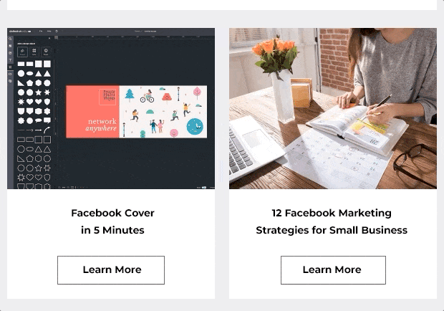Select the curved arc line shape

[47, 130]
